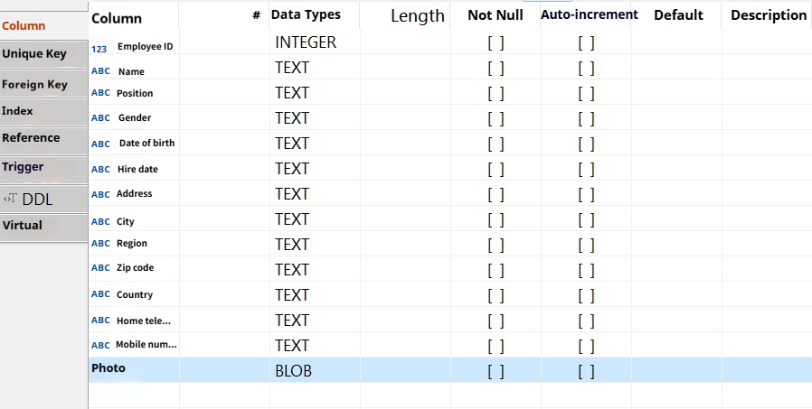Viewport: 812px width, 409px height.
Task: Click the ABC type icon beside Gender
Action: [101, 118]
